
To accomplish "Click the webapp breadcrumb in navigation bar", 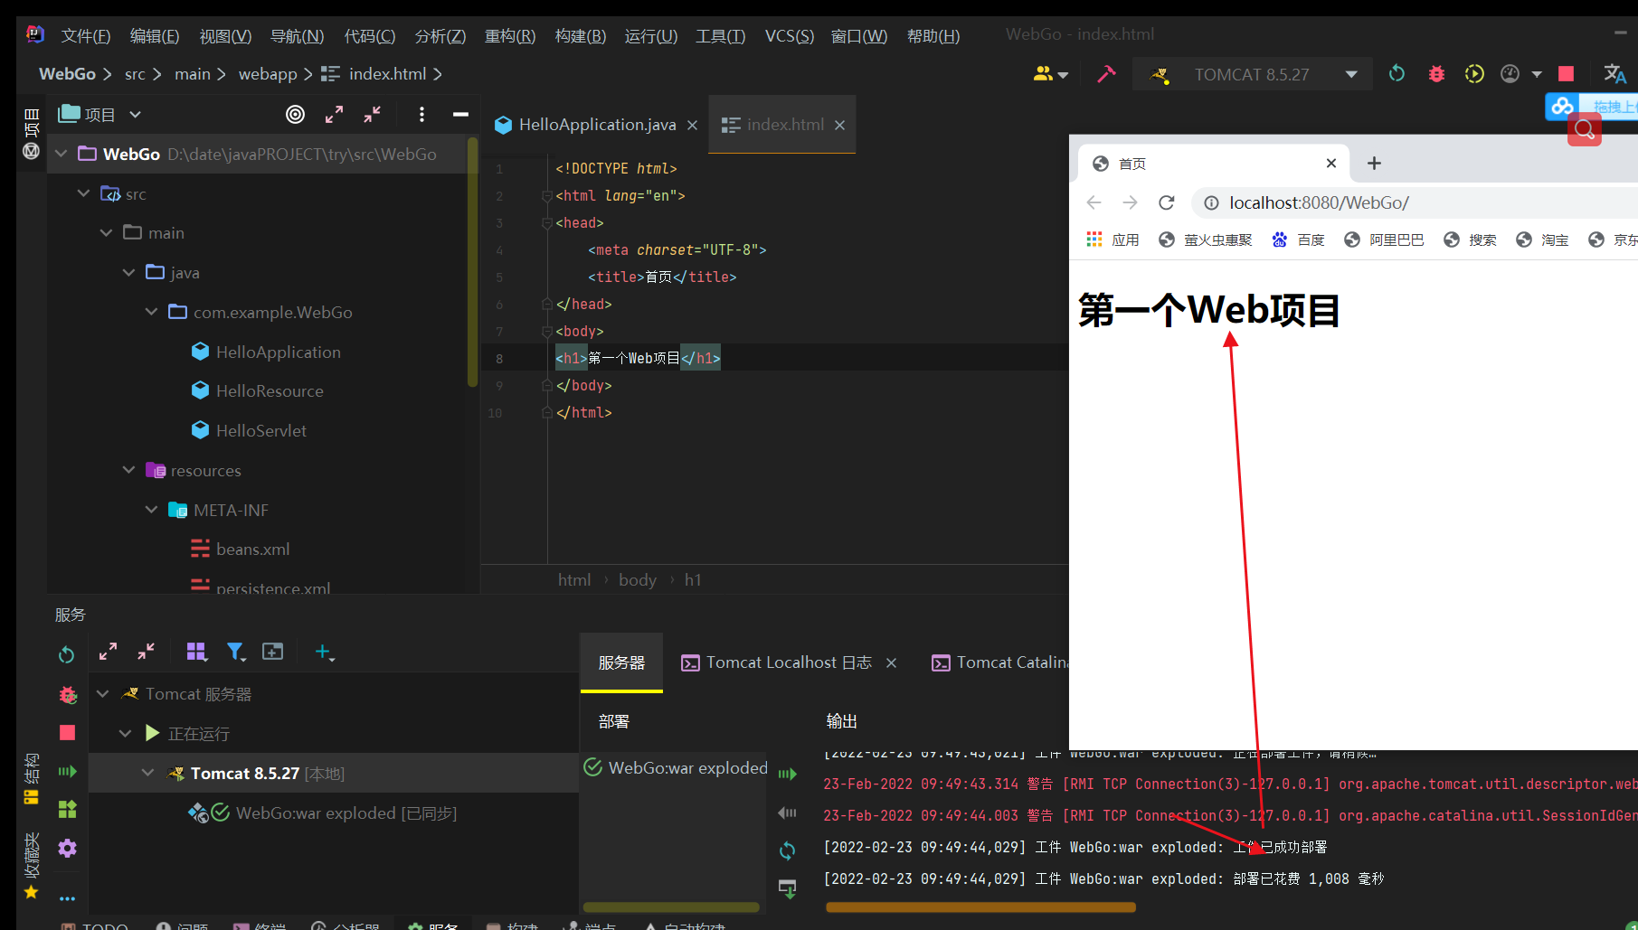I will point(268,74).
